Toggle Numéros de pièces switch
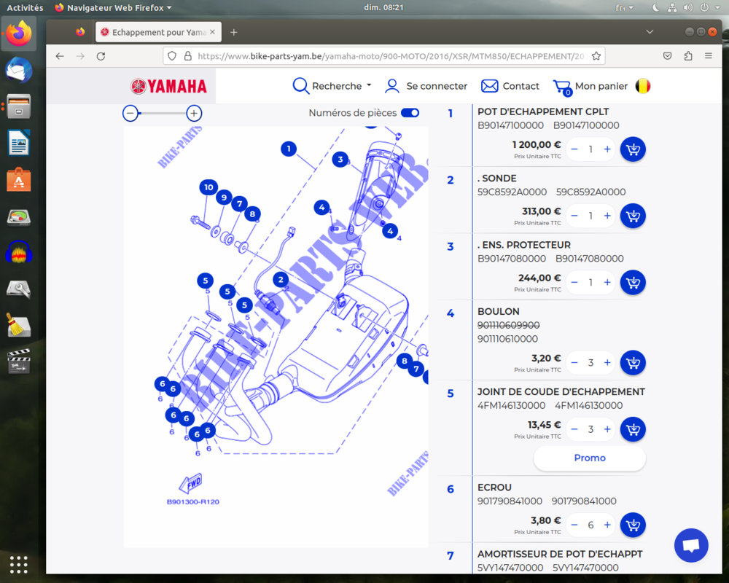This screenshot has width=729, height=583. coord(410,113)
